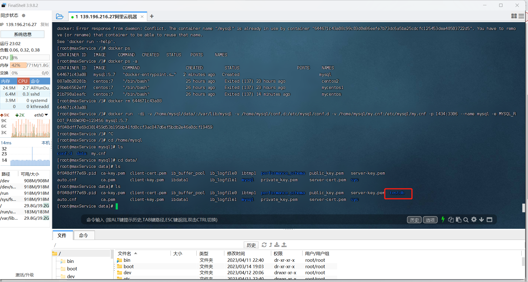The height and width of the screenshot is (282, 528).
Task: Sort processes by 内存 column
Action: (8, 81)
